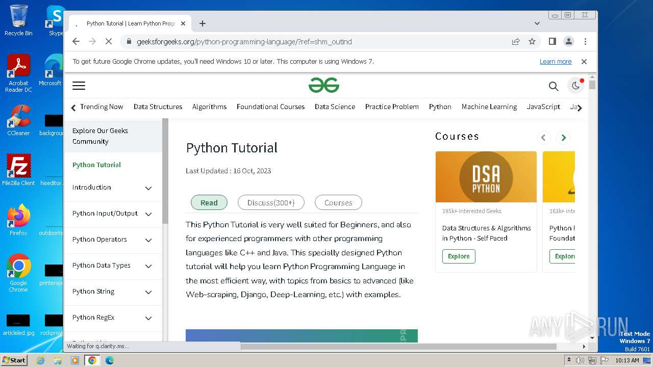
Task: Open Data Structures topic
Action: [158, 107]
